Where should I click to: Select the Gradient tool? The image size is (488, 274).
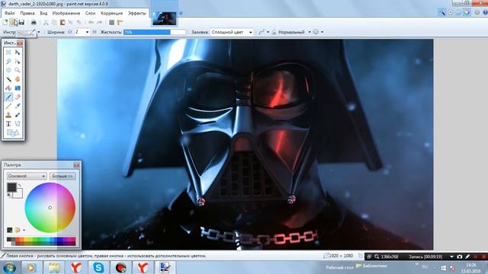pos(18,88)
